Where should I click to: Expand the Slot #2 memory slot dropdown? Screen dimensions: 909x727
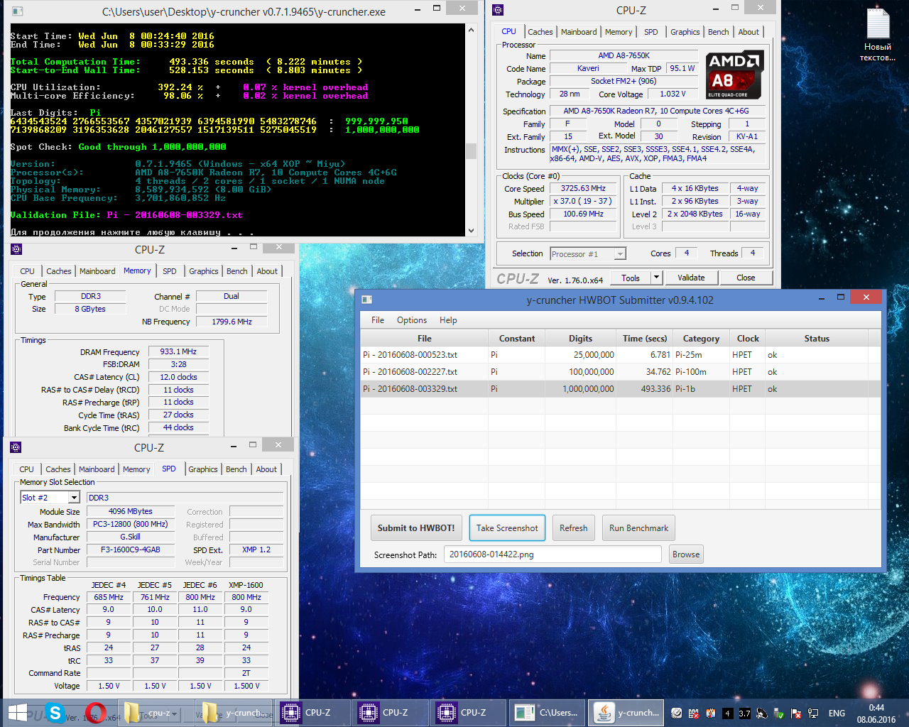coord(74,498)
